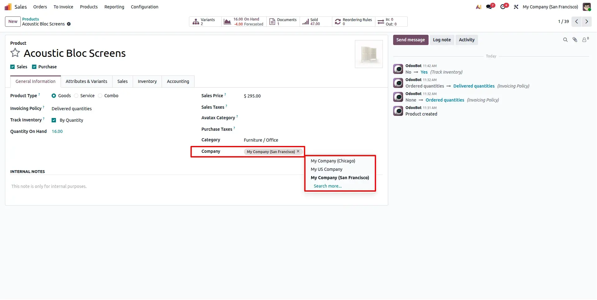The image size is (597, 300).
Task: Click OdooBot avatar on Track Inventory message
Action: click(398, 69)
